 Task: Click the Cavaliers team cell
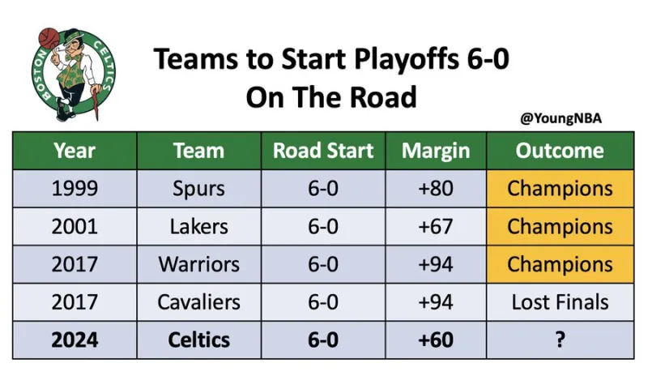pos(198,302)
